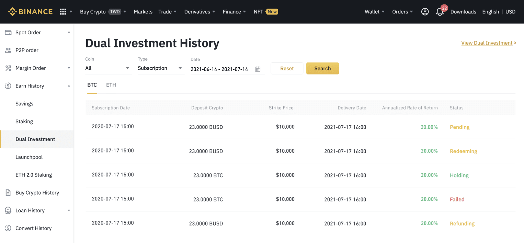Click the Spot Order wallet icon
524x243 pixels.
pos(8,32)
